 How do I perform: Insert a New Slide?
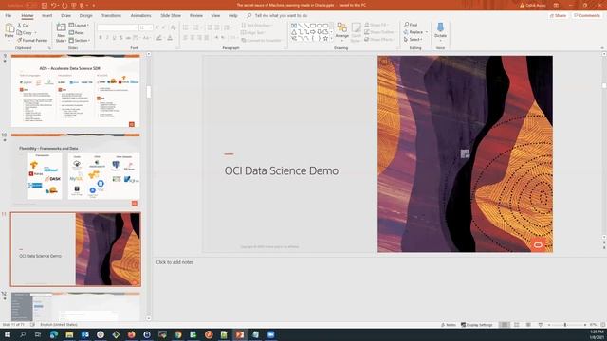click(61, 32)
